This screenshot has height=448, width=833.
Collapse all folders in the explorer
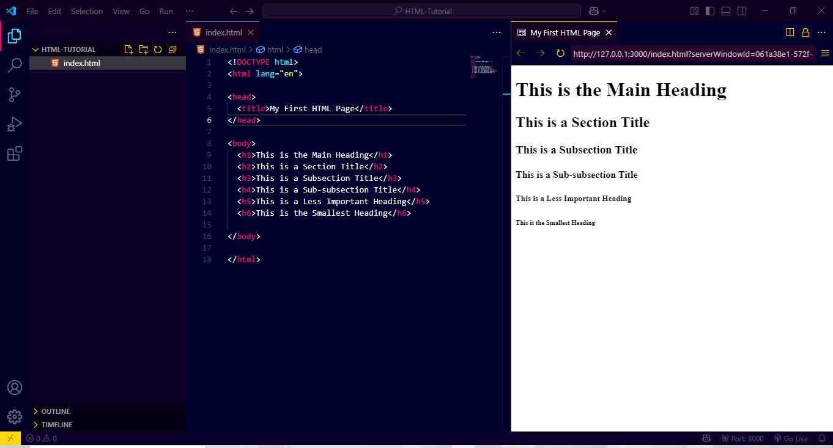172,50
